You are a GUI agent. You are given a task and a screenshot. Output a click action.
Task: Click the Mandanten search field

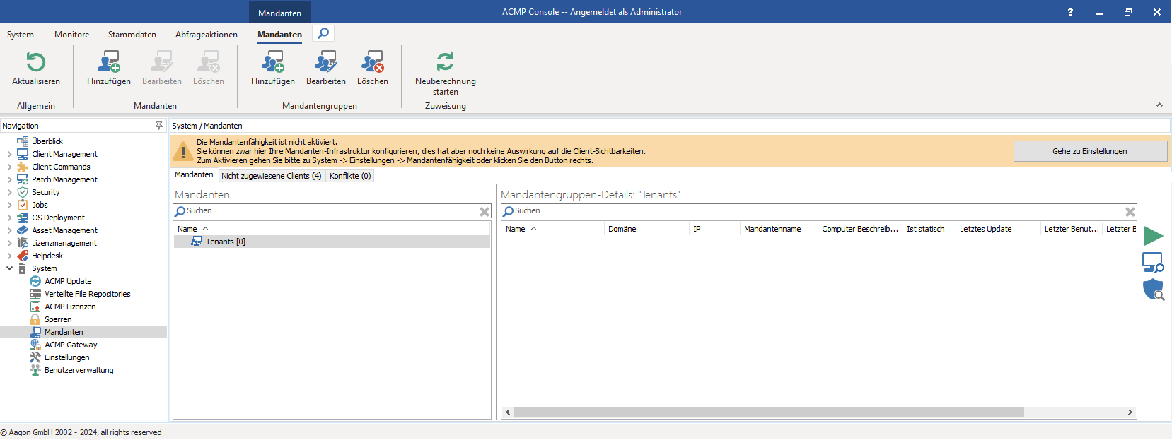[x=329, y=211]
